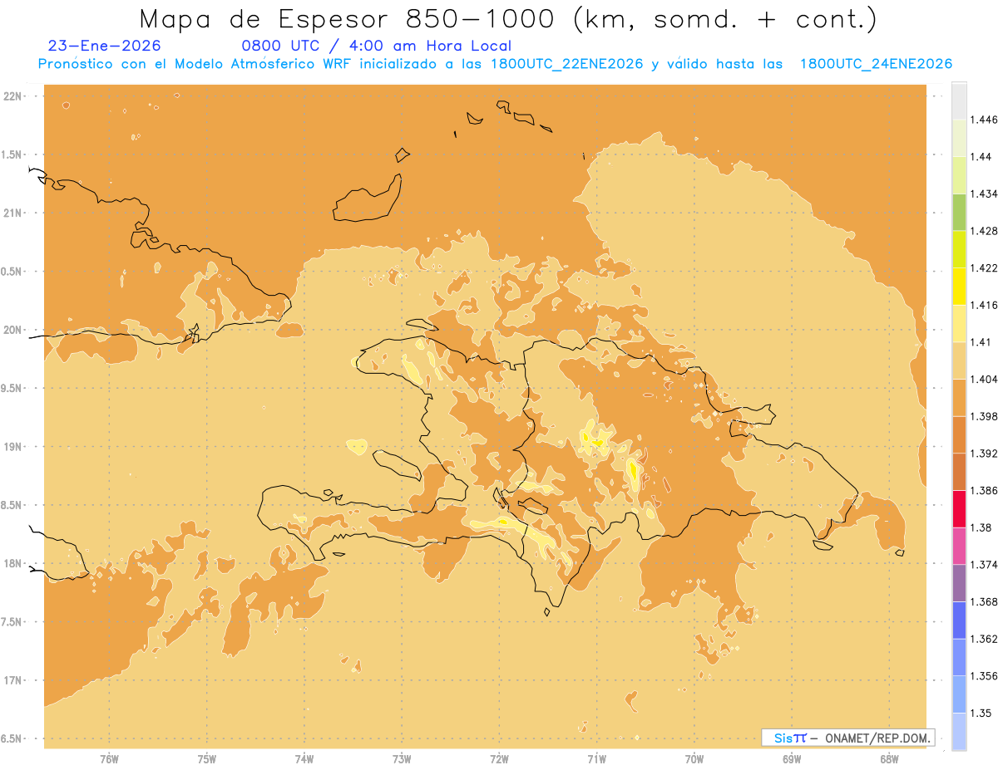998x770 pixels.
Task: Click the 1.434 colorbar value
Action: click(x=983, y=194)
